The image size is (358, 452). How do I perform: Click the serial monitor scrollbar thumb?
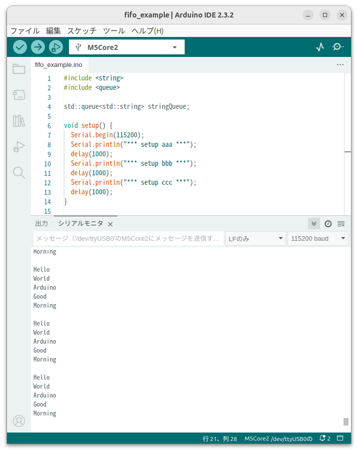(346, 422)
